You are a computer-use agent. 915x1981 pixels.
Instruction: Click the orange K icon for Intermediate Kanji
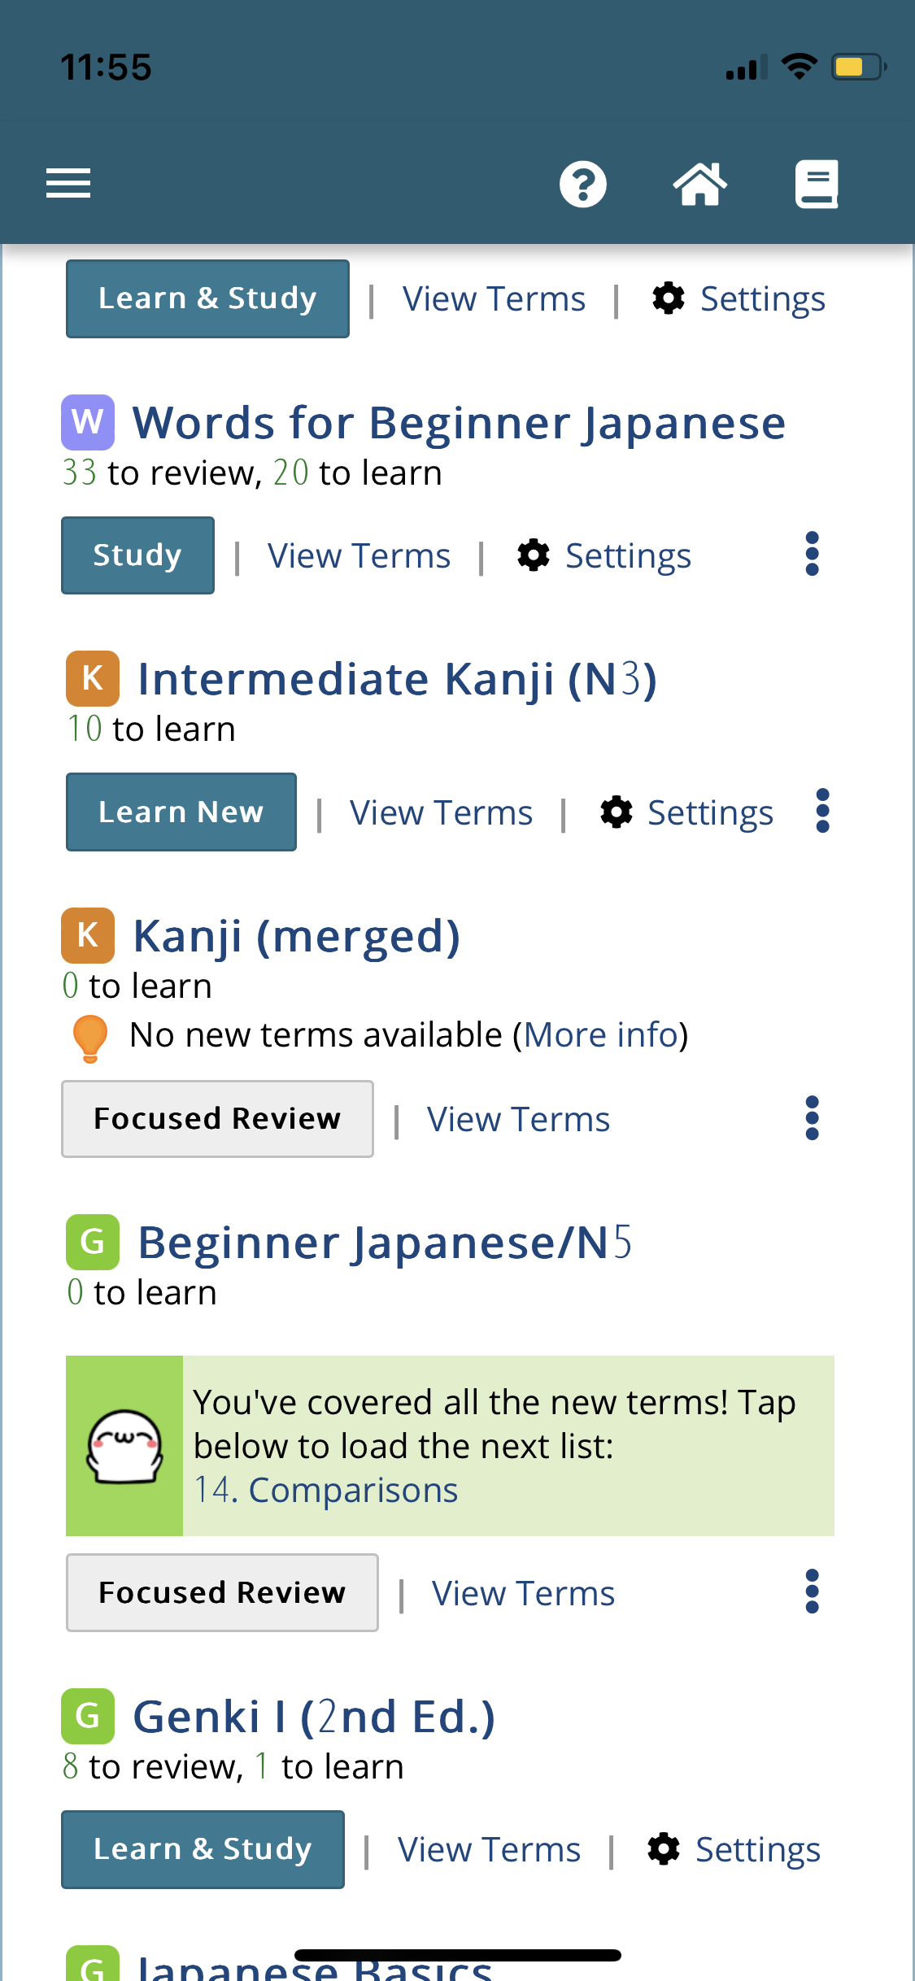93,678
